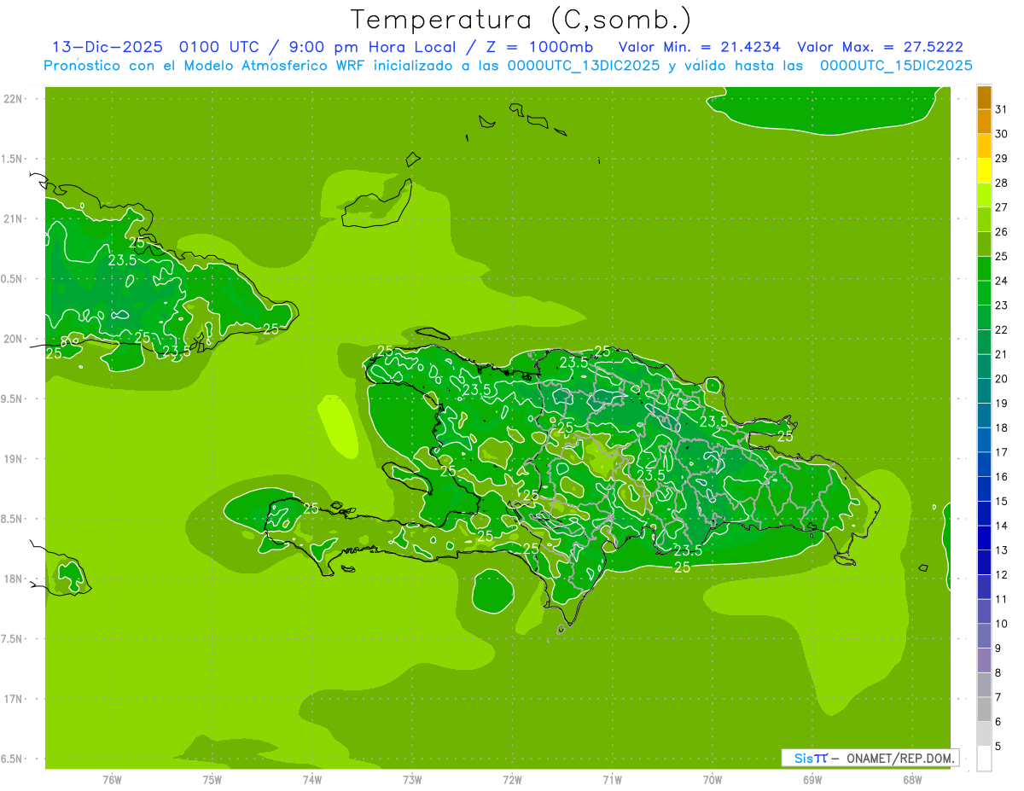Select the '73W' longitude axis label

tap(412, 780)
